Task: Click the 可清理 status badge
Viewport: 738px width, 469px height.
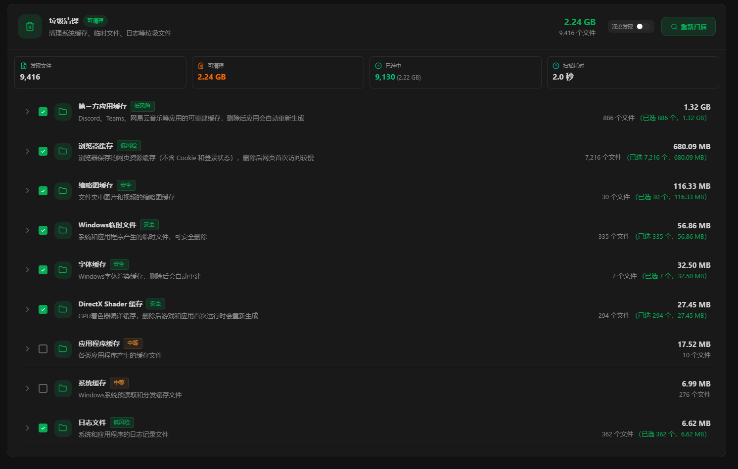Action: point(95,21)
